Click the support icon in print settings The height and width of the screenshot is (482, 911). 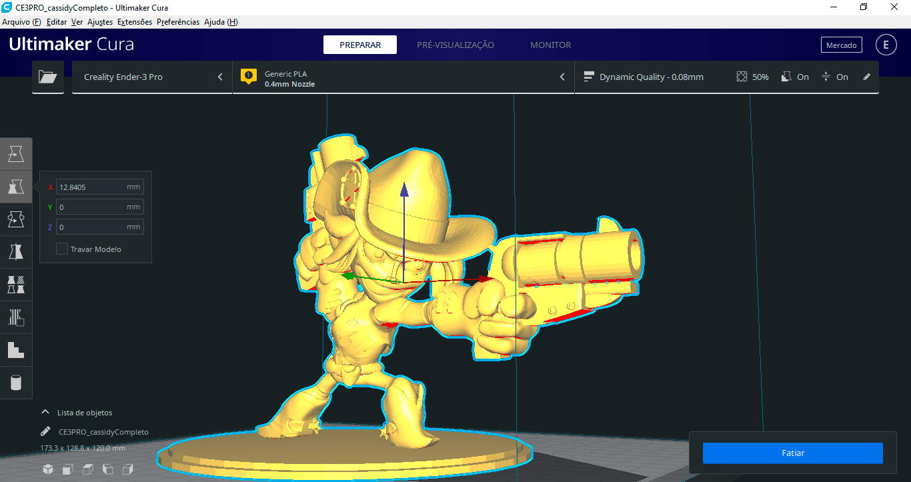pyautogui.click(x=787, y=77)
